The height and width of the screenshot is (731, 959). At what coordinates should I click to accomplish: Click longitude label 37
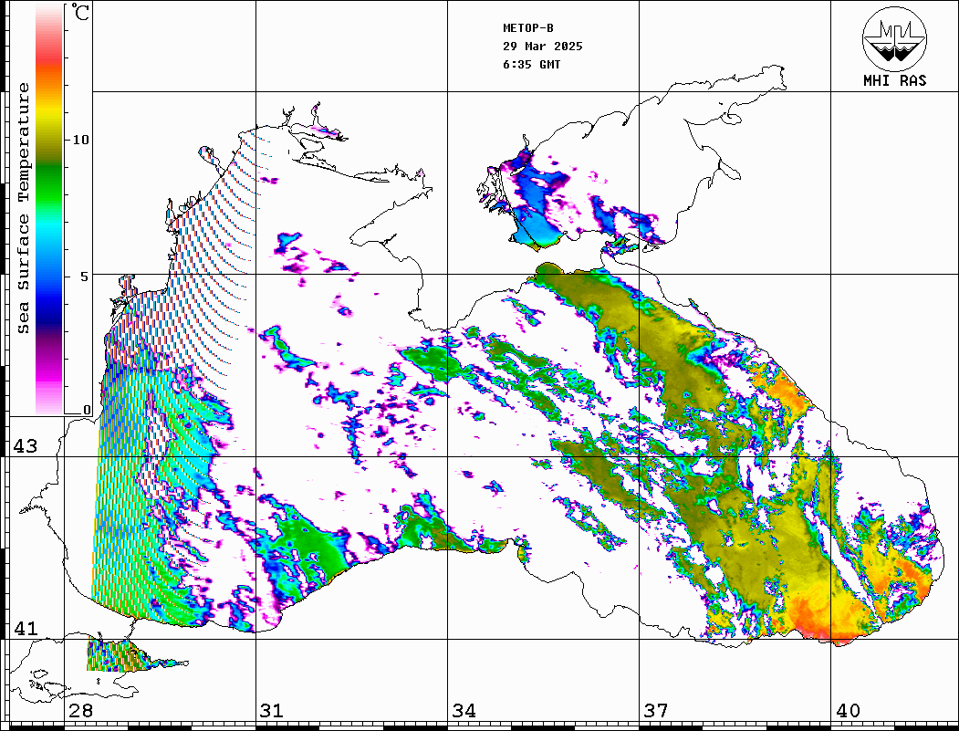(x=656, y=711)
